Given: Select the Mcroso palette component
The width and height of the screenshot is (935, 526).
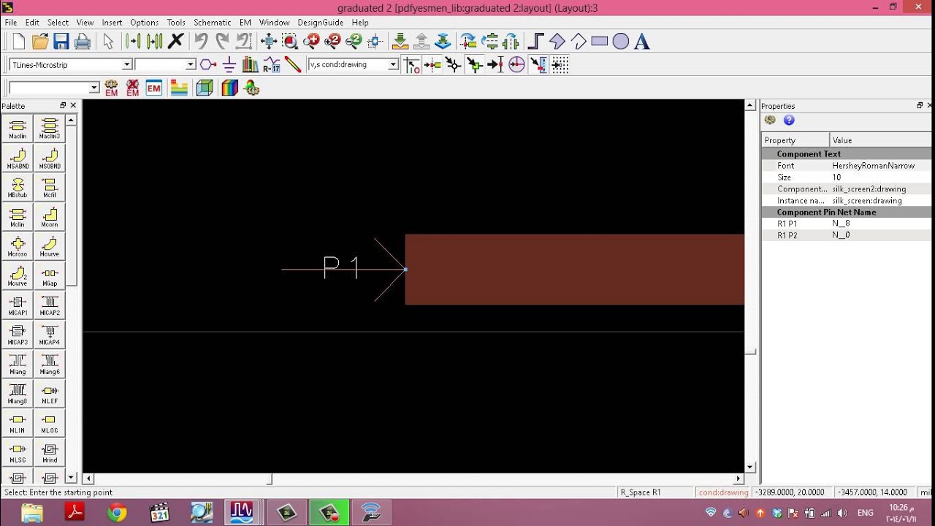Looking at the screenshot, I should tap(18, 246).
